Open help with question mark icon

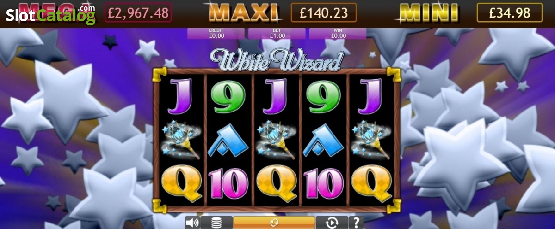(x=356, y=223)
